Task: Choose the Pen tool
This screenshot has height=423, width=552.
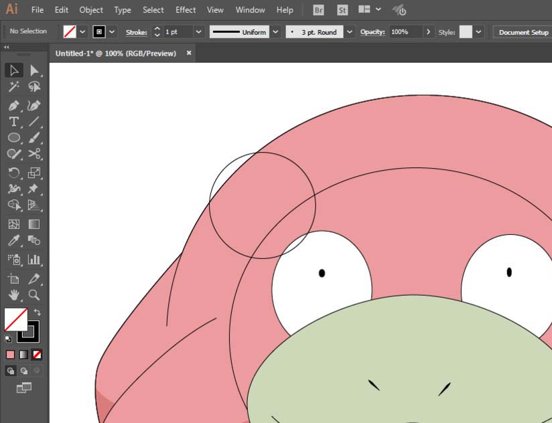Action: 13,106
